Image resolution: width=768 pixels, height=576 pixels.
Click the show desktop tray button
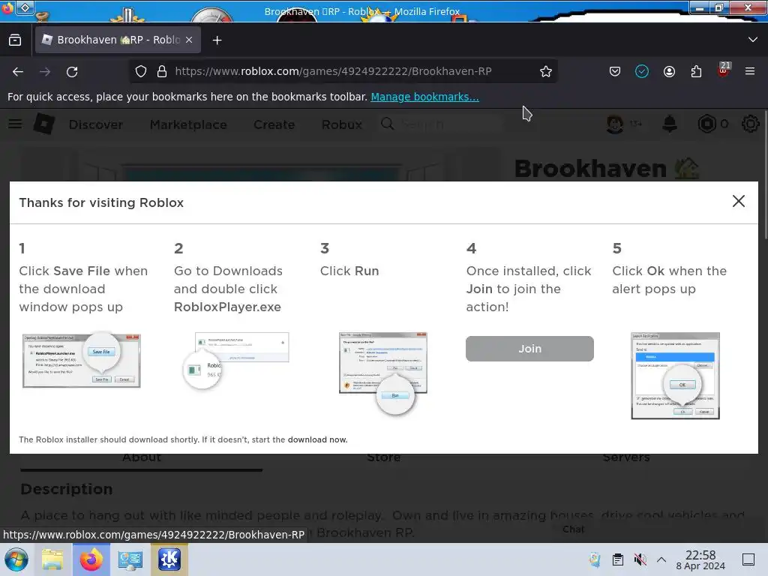(748, 559)
